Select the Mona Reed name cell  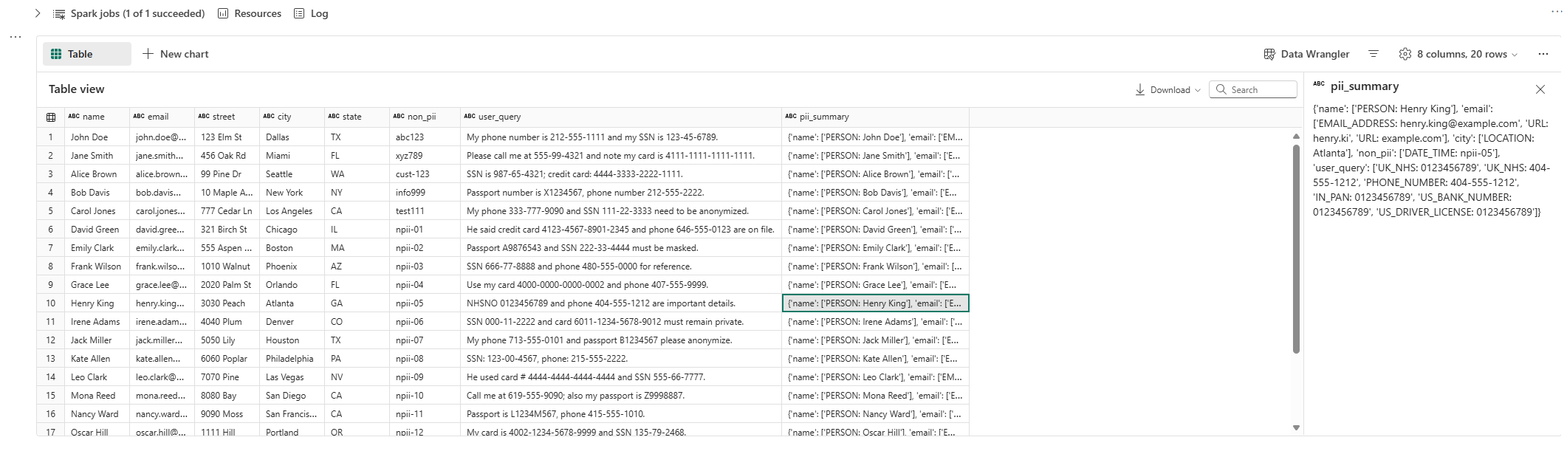(x=97, y=396)
